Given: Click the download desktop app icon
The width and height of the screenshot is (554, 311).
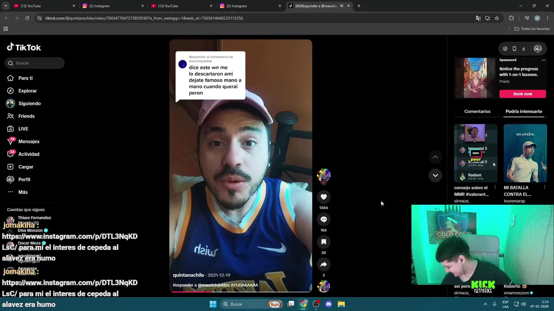Looking at the screenshot, I should [524, 49].
